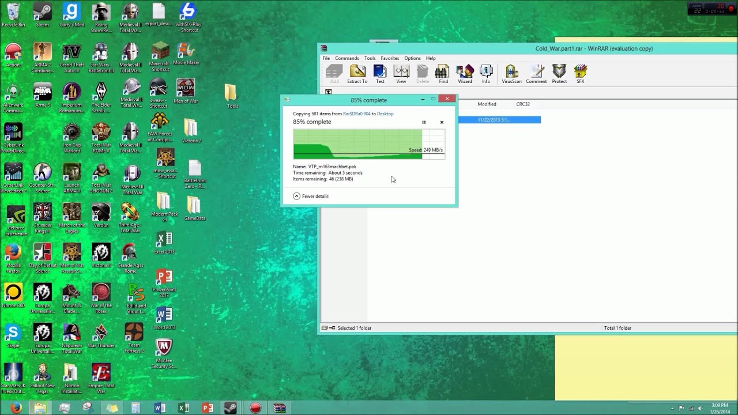
Task: Select the PowerPoint 2013 desktop icon
Action: pos(164,284)
